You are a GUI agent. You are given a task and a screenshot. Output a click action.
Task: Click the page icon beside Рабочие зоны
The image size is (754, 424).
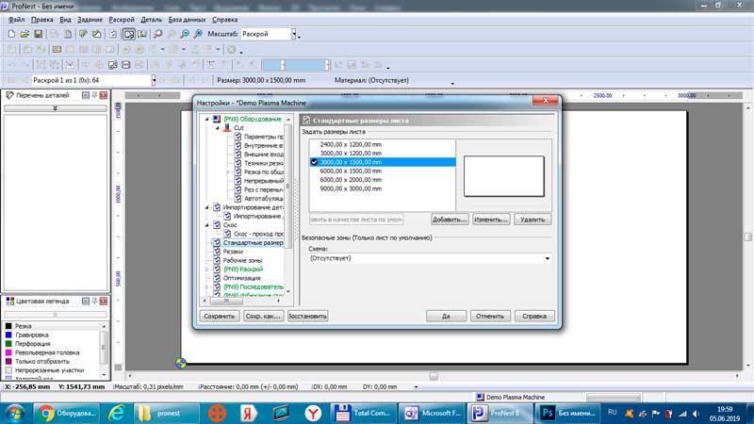click(217, 260)
